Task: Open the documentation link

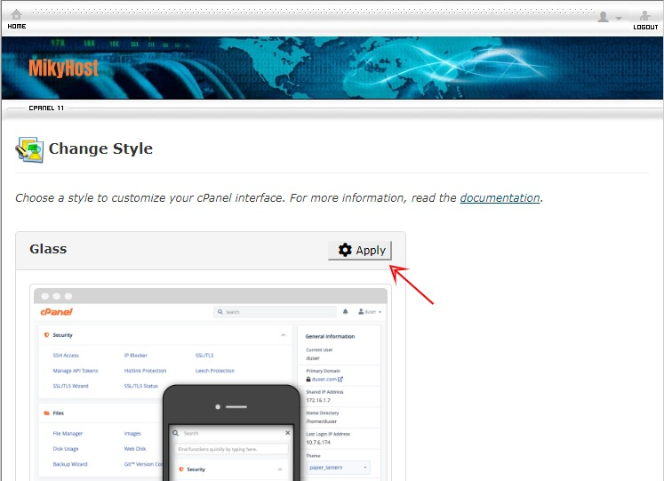Action: point(500,197)
